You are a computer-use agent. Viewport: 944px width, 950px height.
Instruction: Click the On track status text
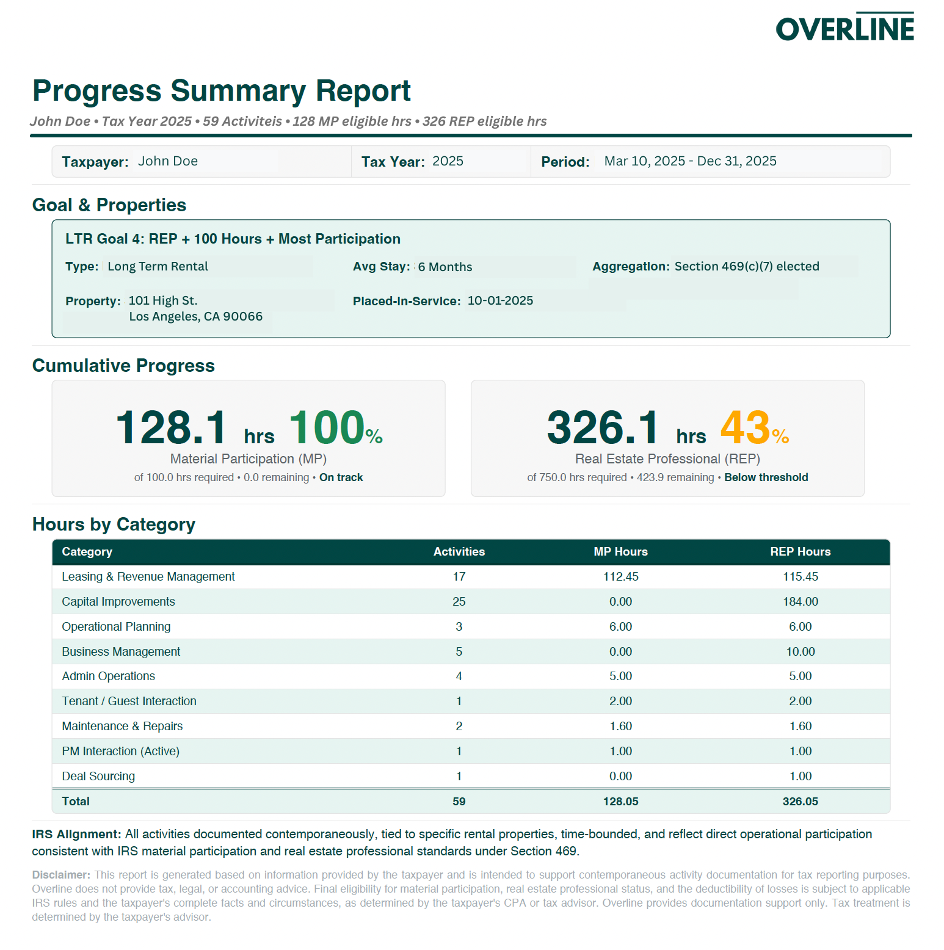click(x=341, y=477)
